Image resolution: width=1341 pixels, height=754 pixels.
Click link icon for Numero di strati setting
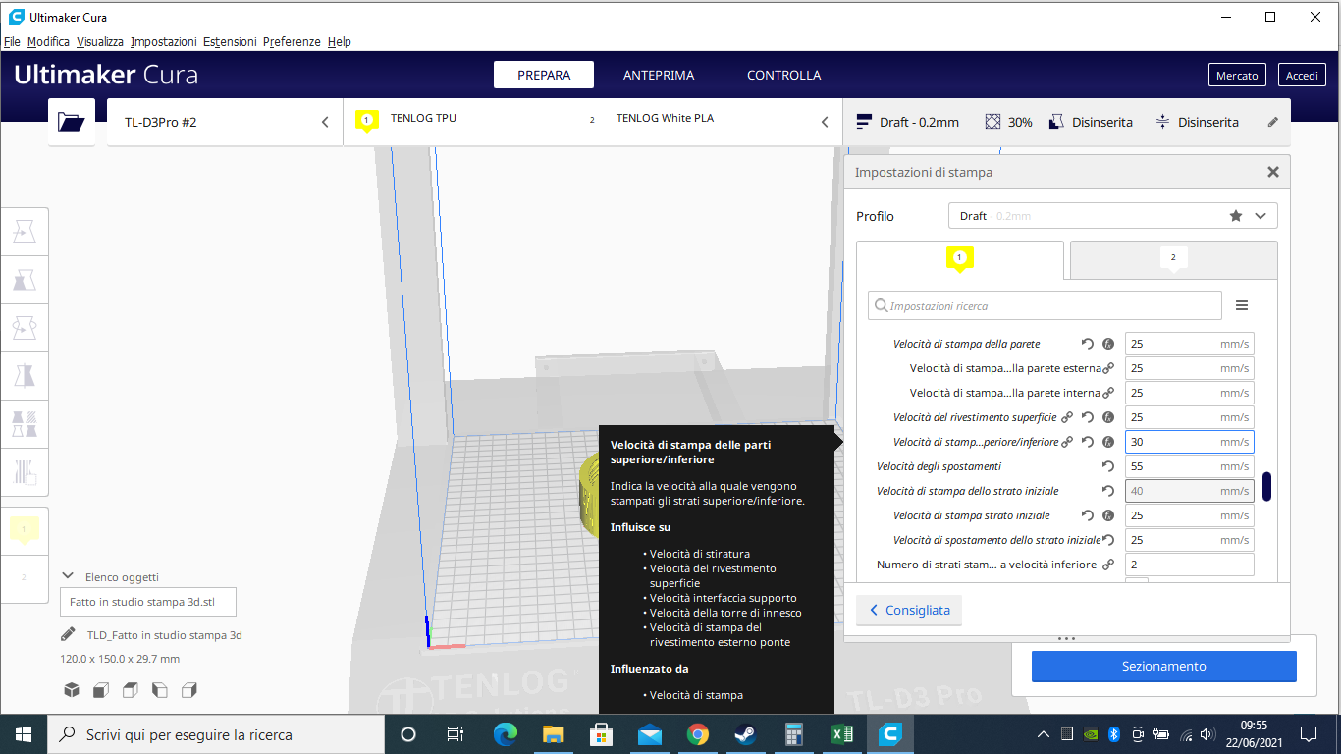pyautogui.click(x=1108, y=565)
